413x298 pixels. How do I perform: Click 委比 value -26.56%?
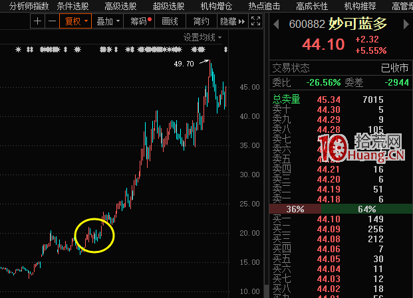323,82
